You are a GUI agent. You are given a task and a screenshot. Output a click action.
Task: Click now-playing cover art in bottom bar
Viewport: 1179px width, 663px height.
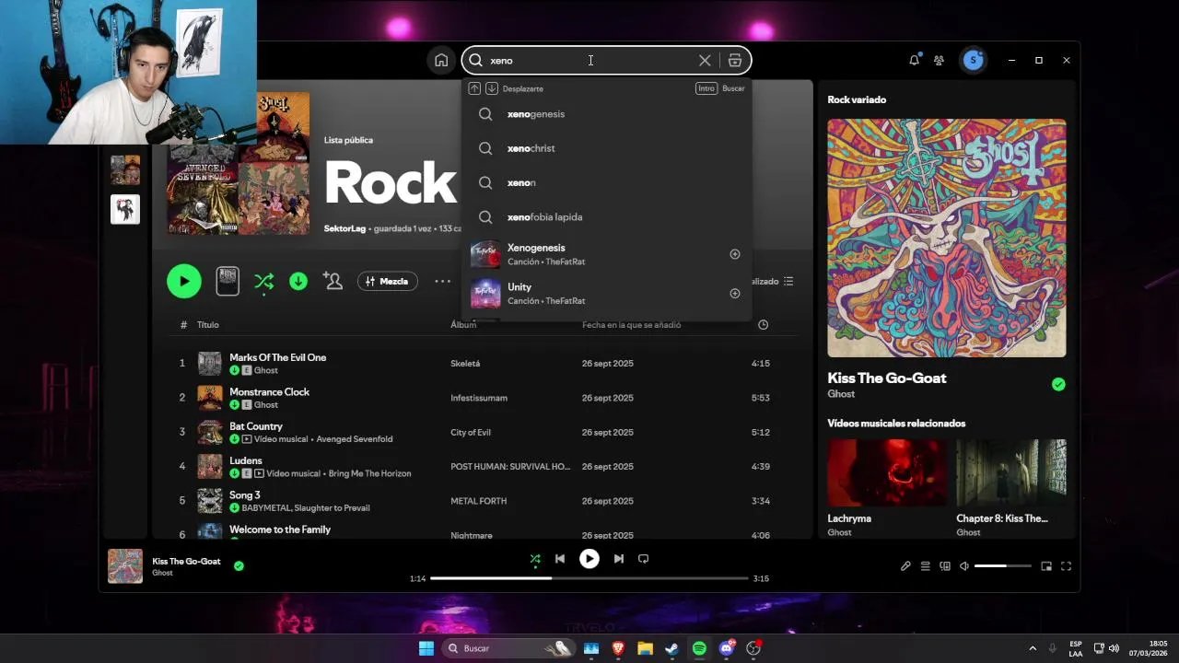(125, 566)
